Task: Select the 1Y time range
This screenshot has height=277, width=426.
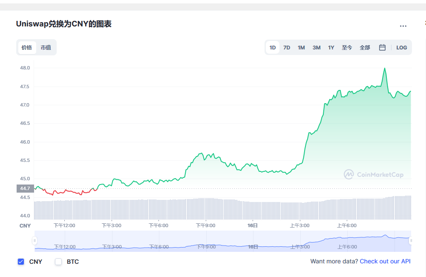Action: (331, 48)
